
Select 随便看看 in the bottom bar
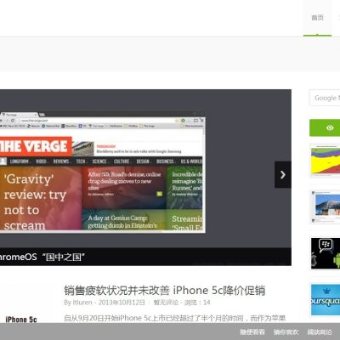[x=252, y=331]
